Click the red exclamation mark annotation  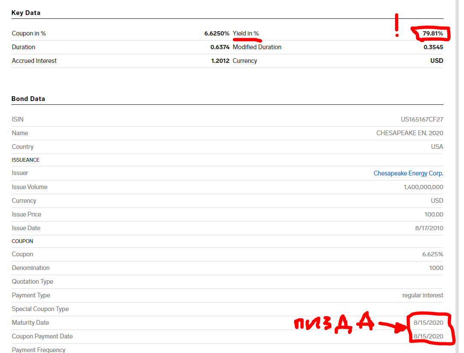point(397,25)
